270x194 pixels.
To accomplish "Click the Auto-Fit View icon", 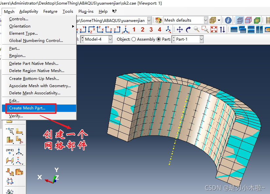I will tap(214, 29).
